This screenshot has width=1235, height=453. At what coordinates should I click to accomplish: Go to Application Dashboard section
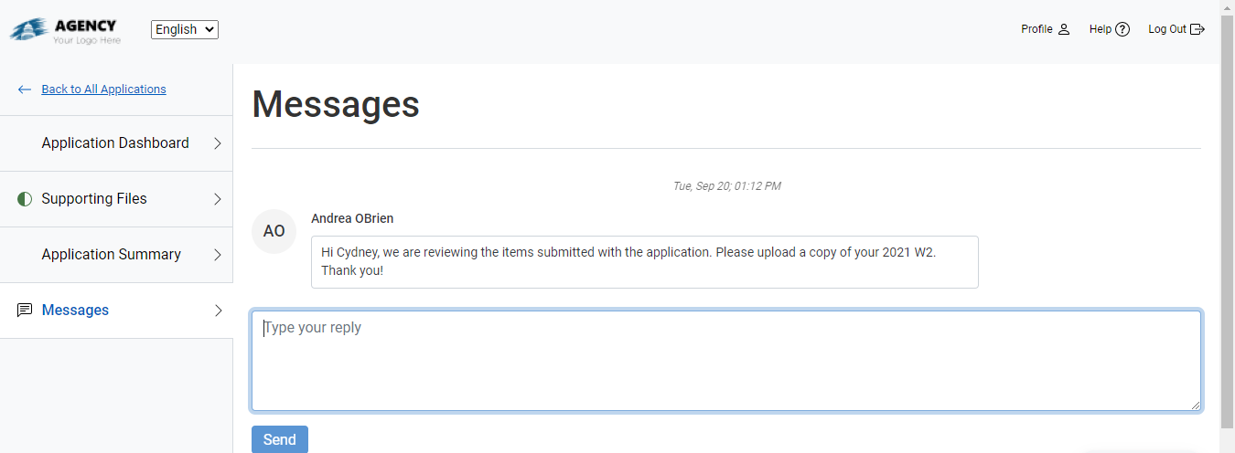pos(115,143)
